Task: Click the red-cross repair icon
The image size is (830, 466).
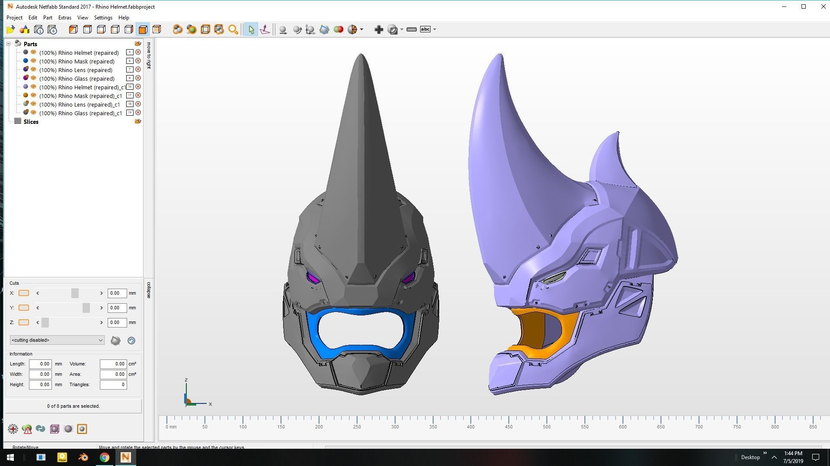Action: [13, 429]
